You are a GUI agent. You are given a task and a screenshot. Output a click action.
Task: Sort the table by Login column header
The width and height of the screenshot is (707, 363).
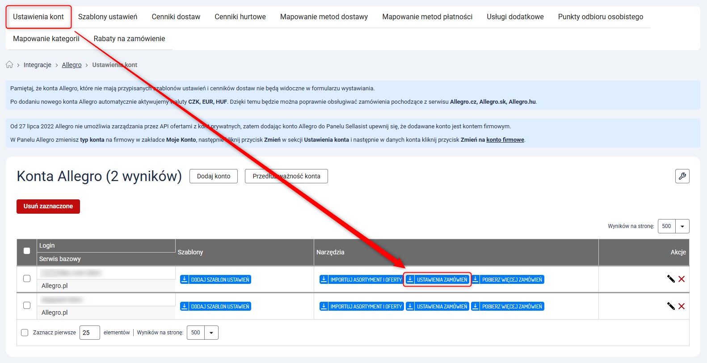[x=47, y=245]
